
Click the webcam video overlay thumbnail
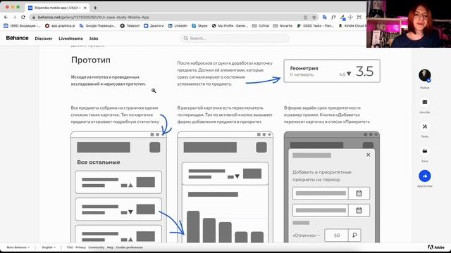pos(409,24)
